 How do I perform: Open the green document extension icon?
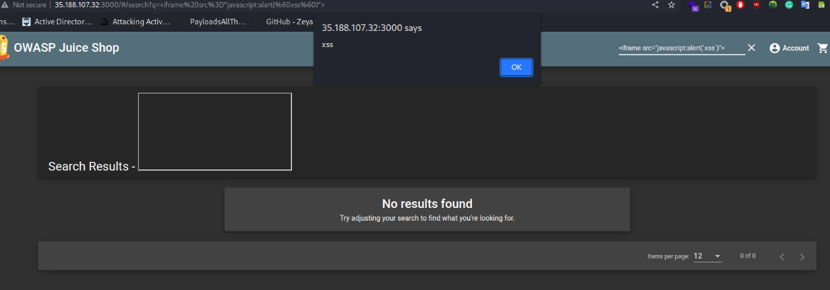pyautogui.click(x=821, y=5)
